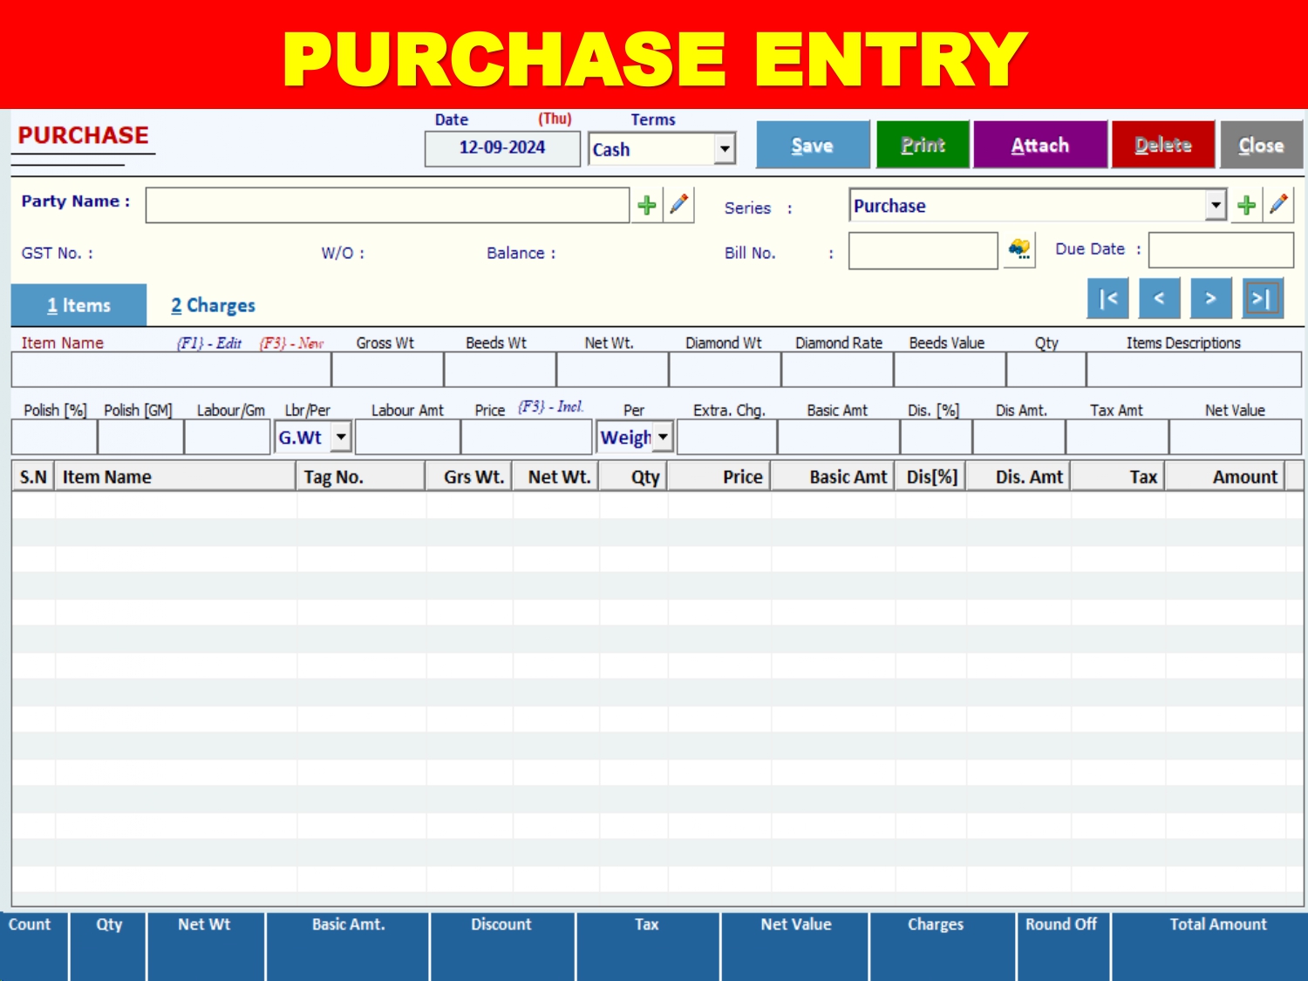Click in the Due Date field
The image size is (1308, 981).
[1220, 250]
